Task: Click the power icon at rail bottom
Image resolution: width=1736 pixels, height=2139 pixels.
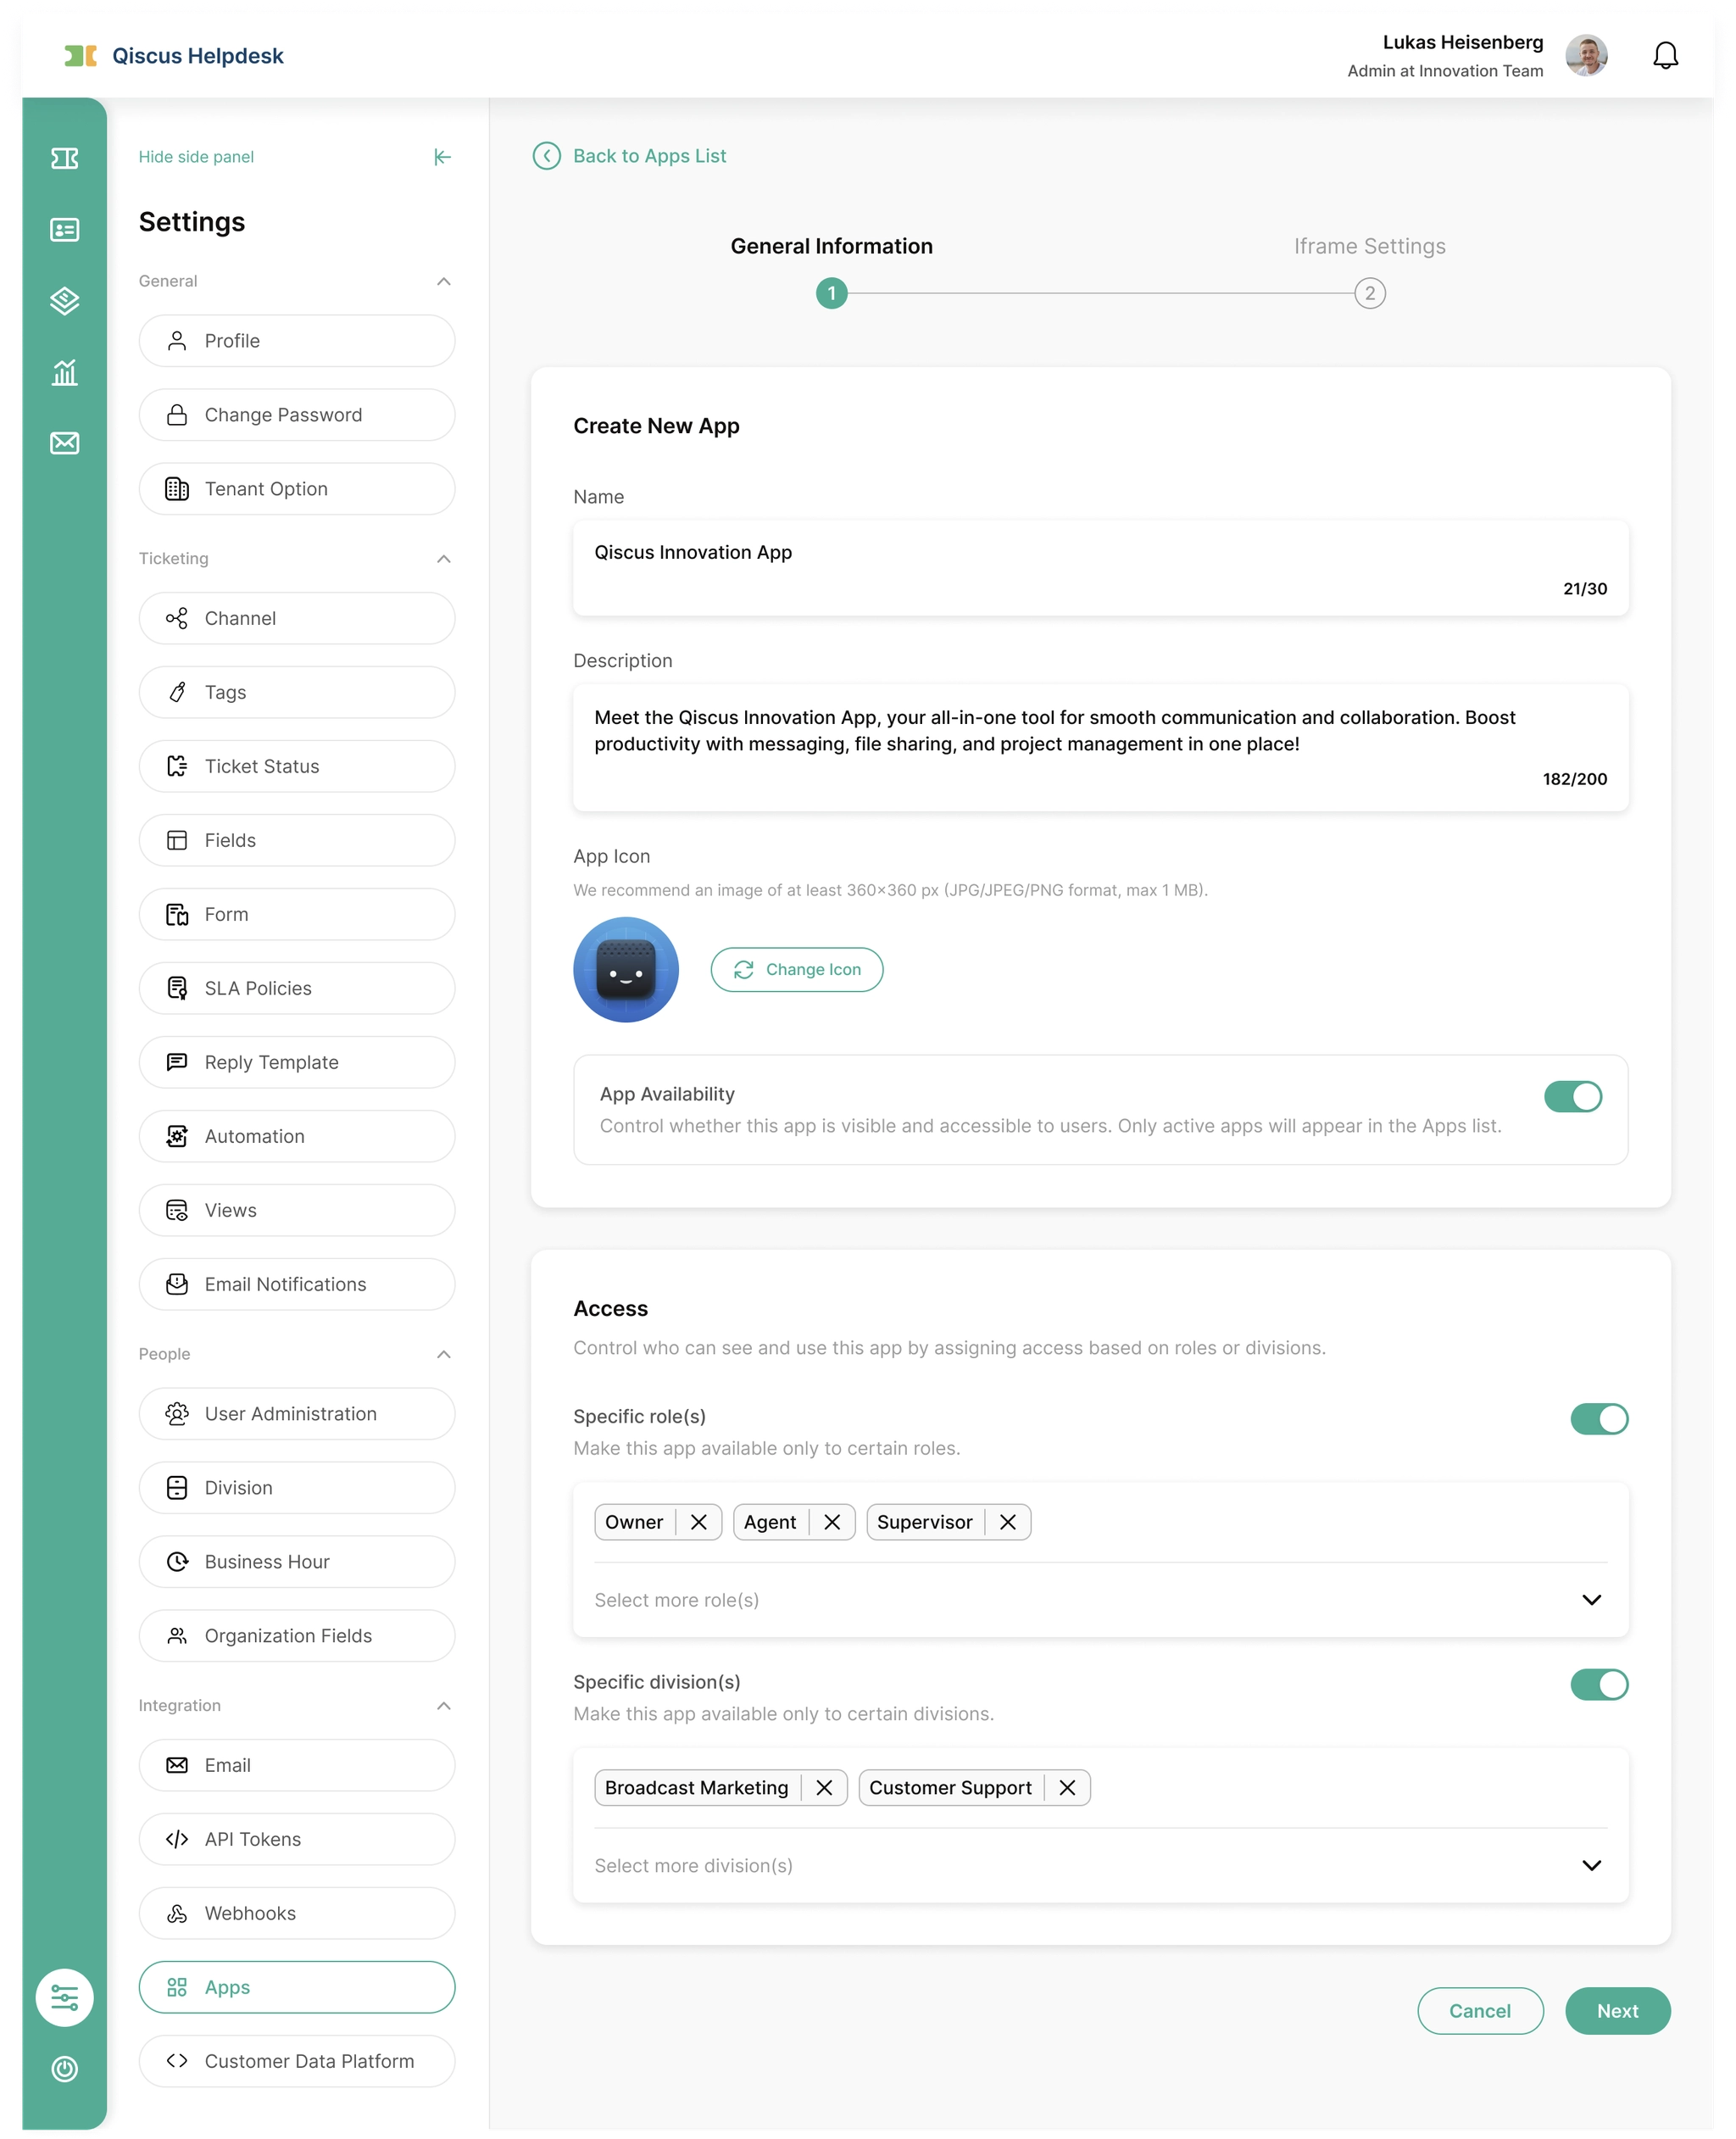Action: point(65,2069)
